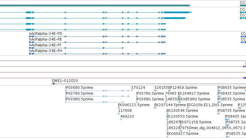Click the 489220 feature label
This screenshot has width=246, height=138.
tap(127, 116)
